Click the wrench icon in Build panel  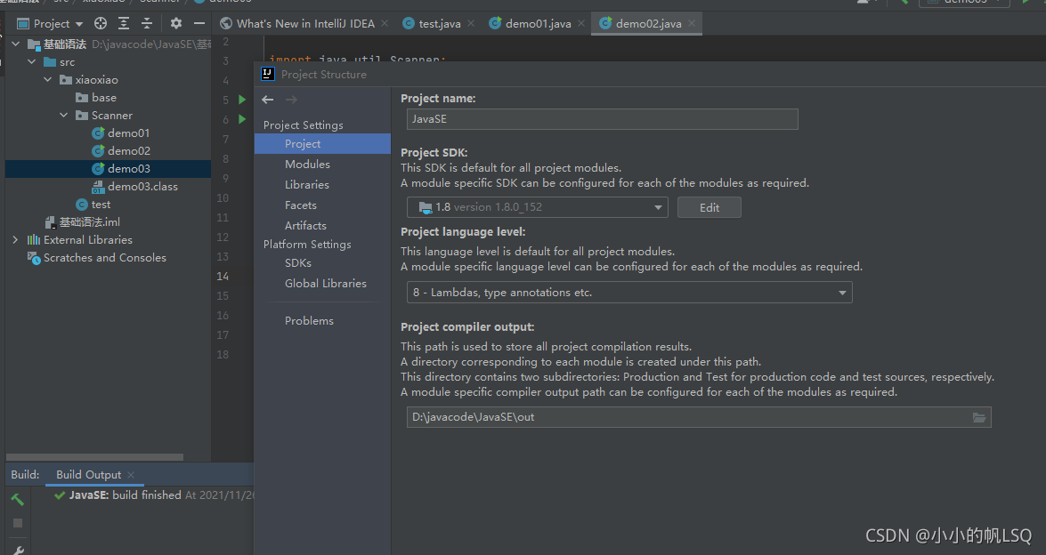click(x=18, y=550)
